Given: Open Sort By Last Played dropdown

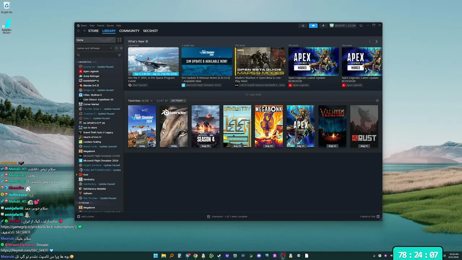Looking at the screenshot, I should pyautogui.click(x=178, y=101).
